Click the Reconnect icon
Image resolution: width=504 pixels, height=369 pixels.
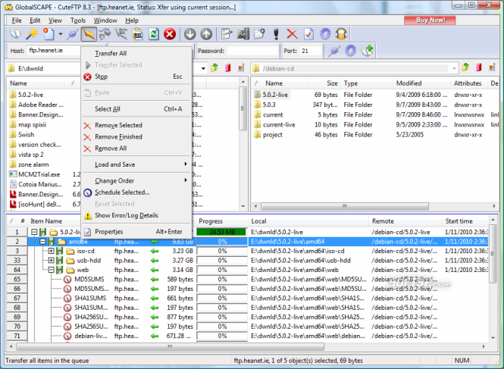(x=105, y=34)
